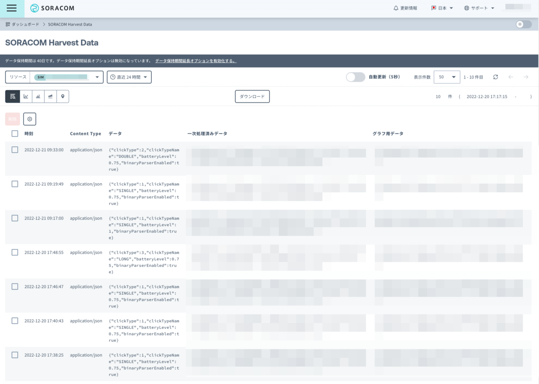Check the 2022-12-21 09:33:00 row

[x=15, y=150]
